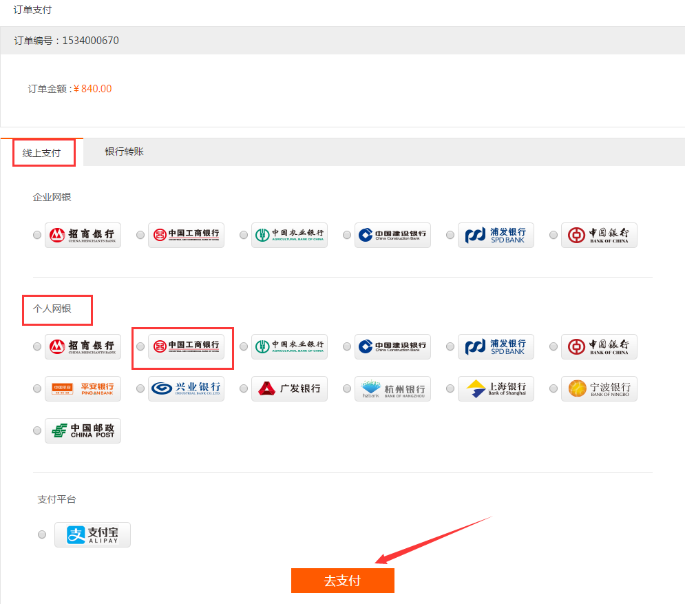The width and height of the screenshot is (685, 604).
Task: Click the Ping An Bank (平安银行) logo
Action: [83, 388]
